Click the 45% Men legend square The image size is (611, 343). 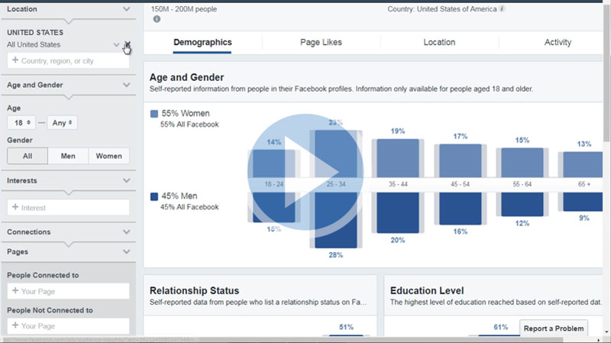(154, 196)
